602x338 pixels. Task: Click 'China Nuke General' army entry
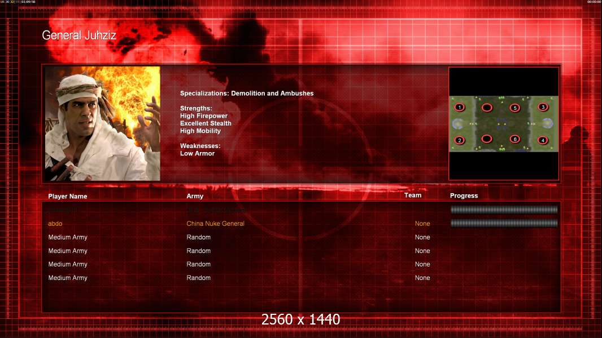[215, 224]
